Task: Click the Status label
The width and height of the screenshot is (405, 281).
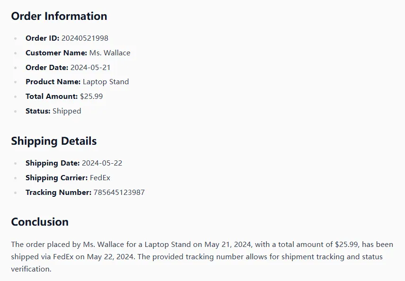Action: coord(38,111)
